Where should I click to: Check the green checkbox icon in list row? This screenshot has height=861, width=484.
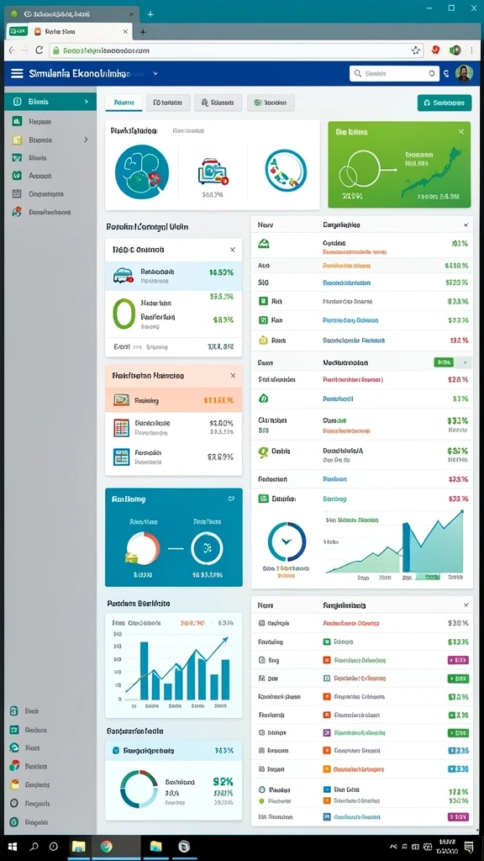tap(263, 499)
